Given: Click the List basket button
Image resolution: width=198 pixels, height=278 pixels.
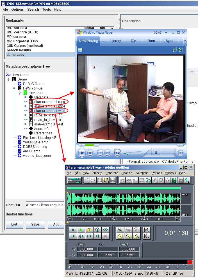Looking at the screenshot, I should (x=14, y=224).
